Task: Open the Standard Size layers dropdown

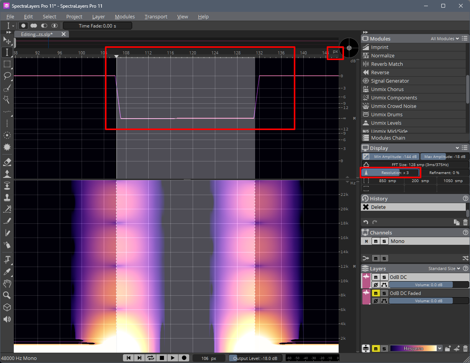Action: click(x=444, y=269)
